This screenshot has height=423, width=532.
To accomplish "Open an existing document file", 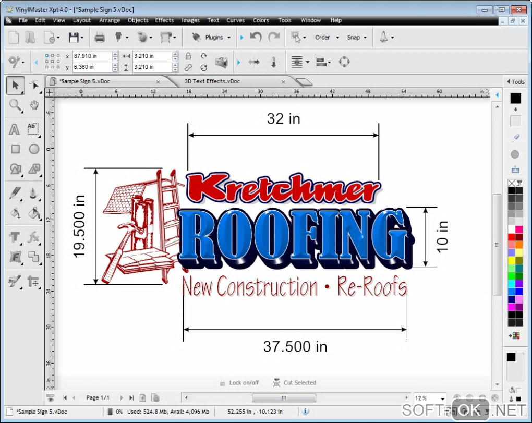I will (30, 38).
